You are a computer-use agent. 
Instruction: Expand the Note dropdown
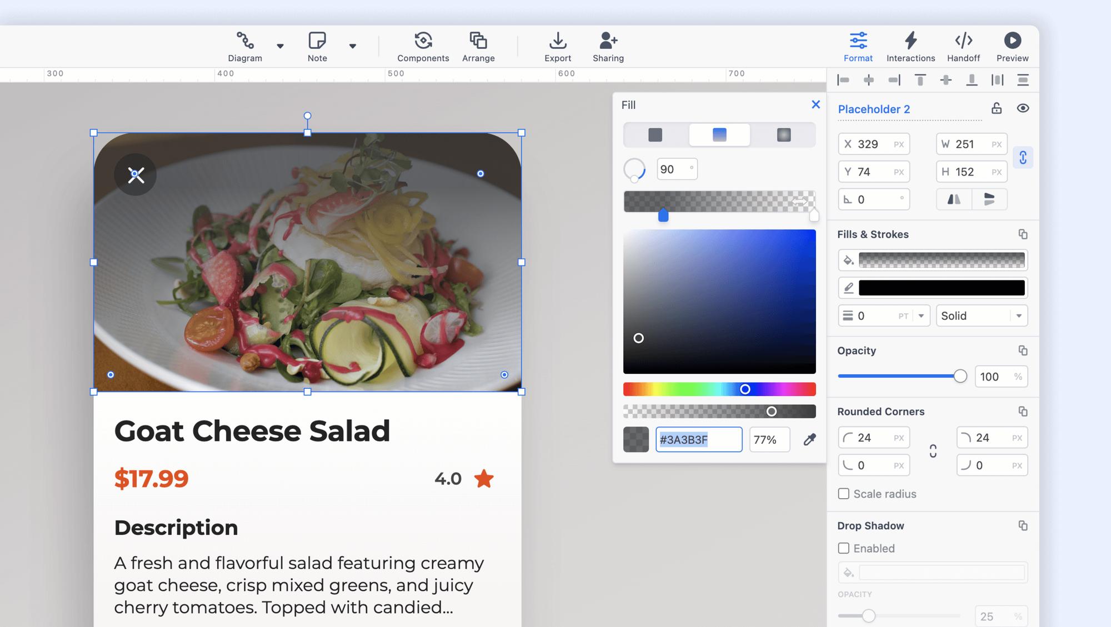click(353, 47)
